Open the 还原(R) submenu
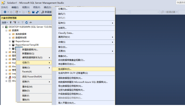Image resolution: width=185 pixels, height=109 pixels. (83, 51)
